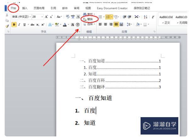Click the Distributed alignment icon

click(121, 24)
